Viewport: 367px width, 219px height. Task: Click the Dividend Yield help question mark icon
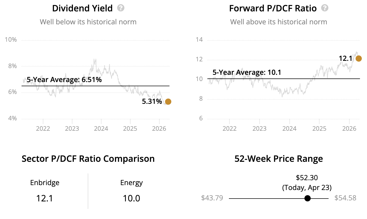pyautogui.click(x=121, y=8)
